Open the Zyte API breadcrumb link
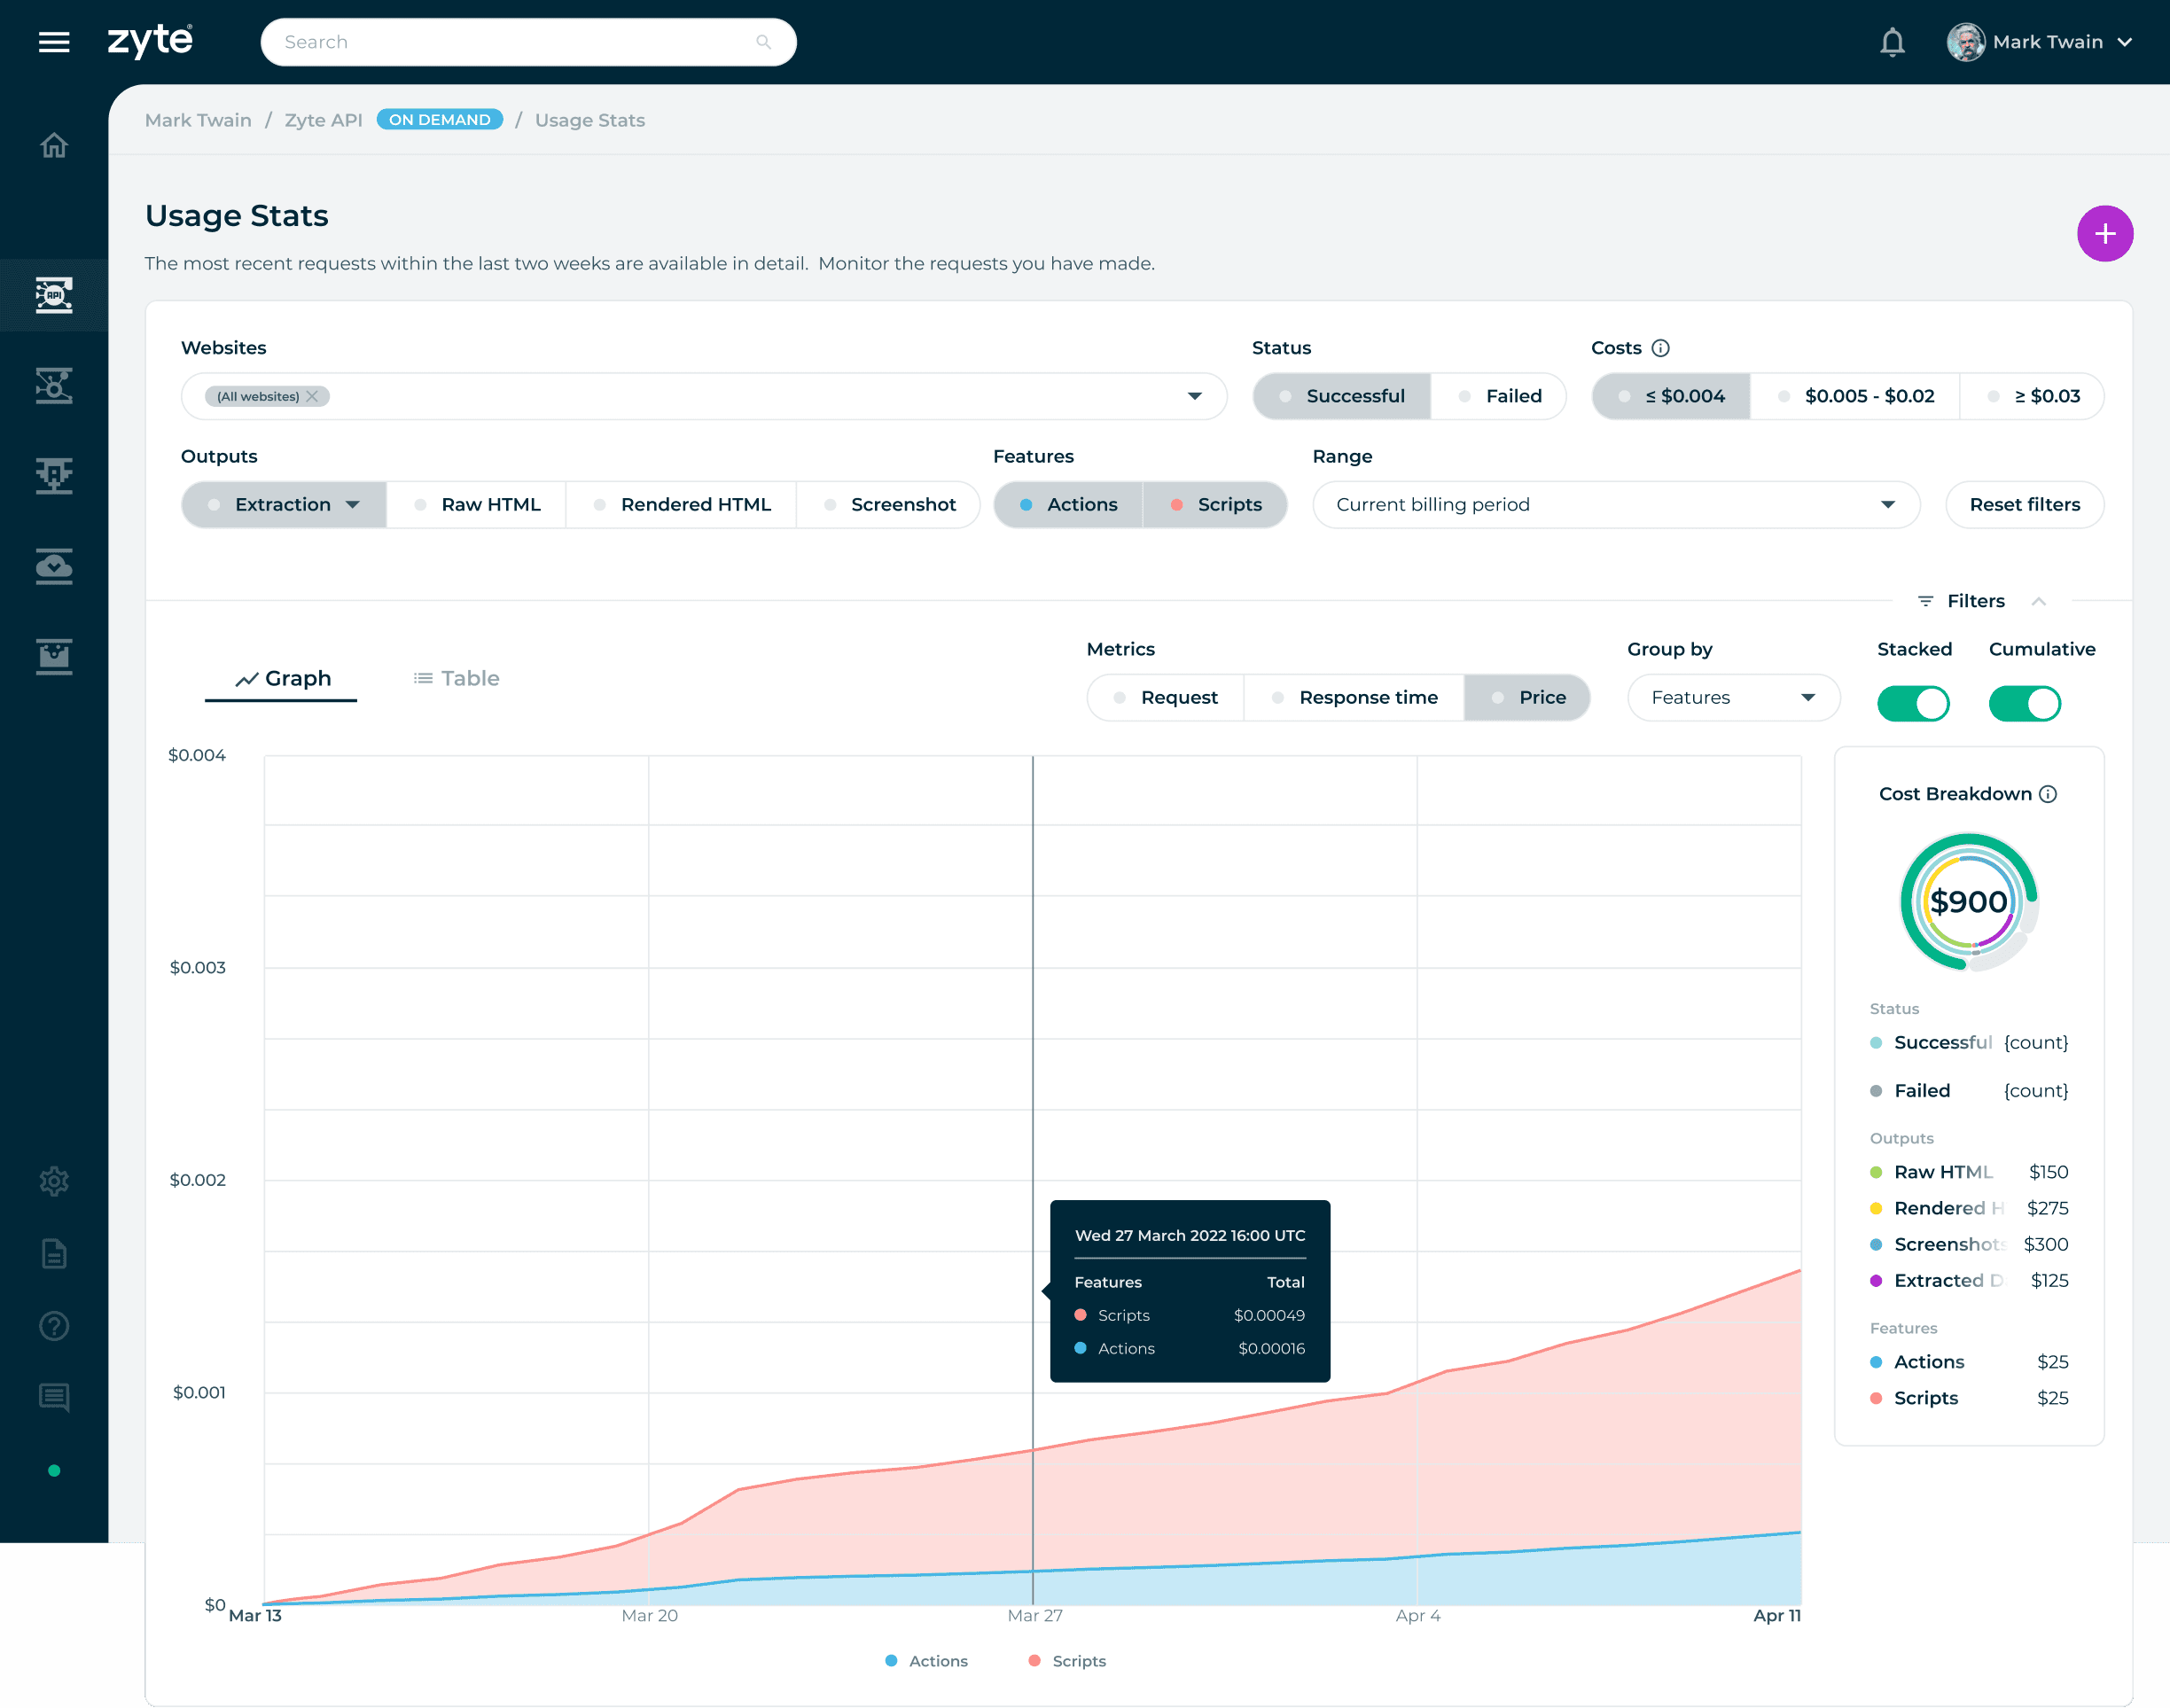The width and height of the screenshot is (2170, 1708). [x=323, y=120]
